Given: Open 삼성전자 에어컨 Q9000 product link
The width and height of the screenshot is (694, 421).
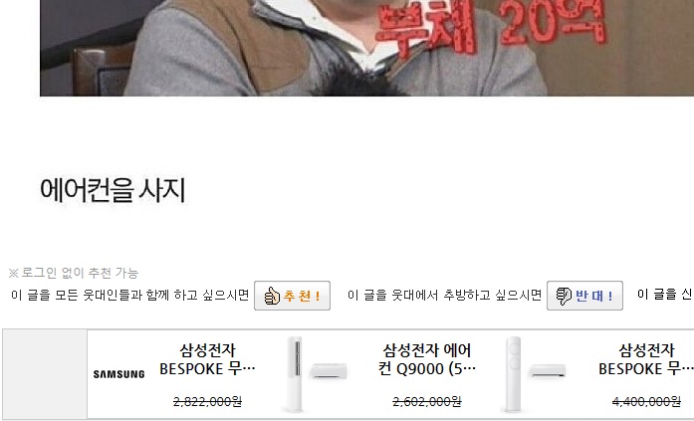Looking at the screenshot, I should tap(427, 359).
